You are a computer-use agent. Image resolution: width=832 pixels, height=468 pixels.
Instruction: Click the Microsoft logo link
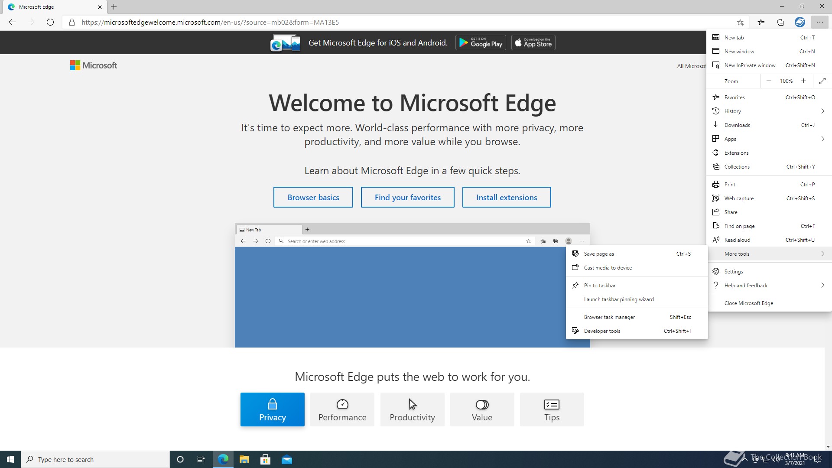[94, 65]
